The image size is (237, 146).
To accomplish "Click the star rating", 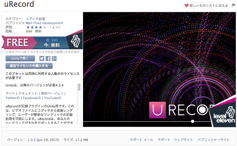I will tap(36, 27).
